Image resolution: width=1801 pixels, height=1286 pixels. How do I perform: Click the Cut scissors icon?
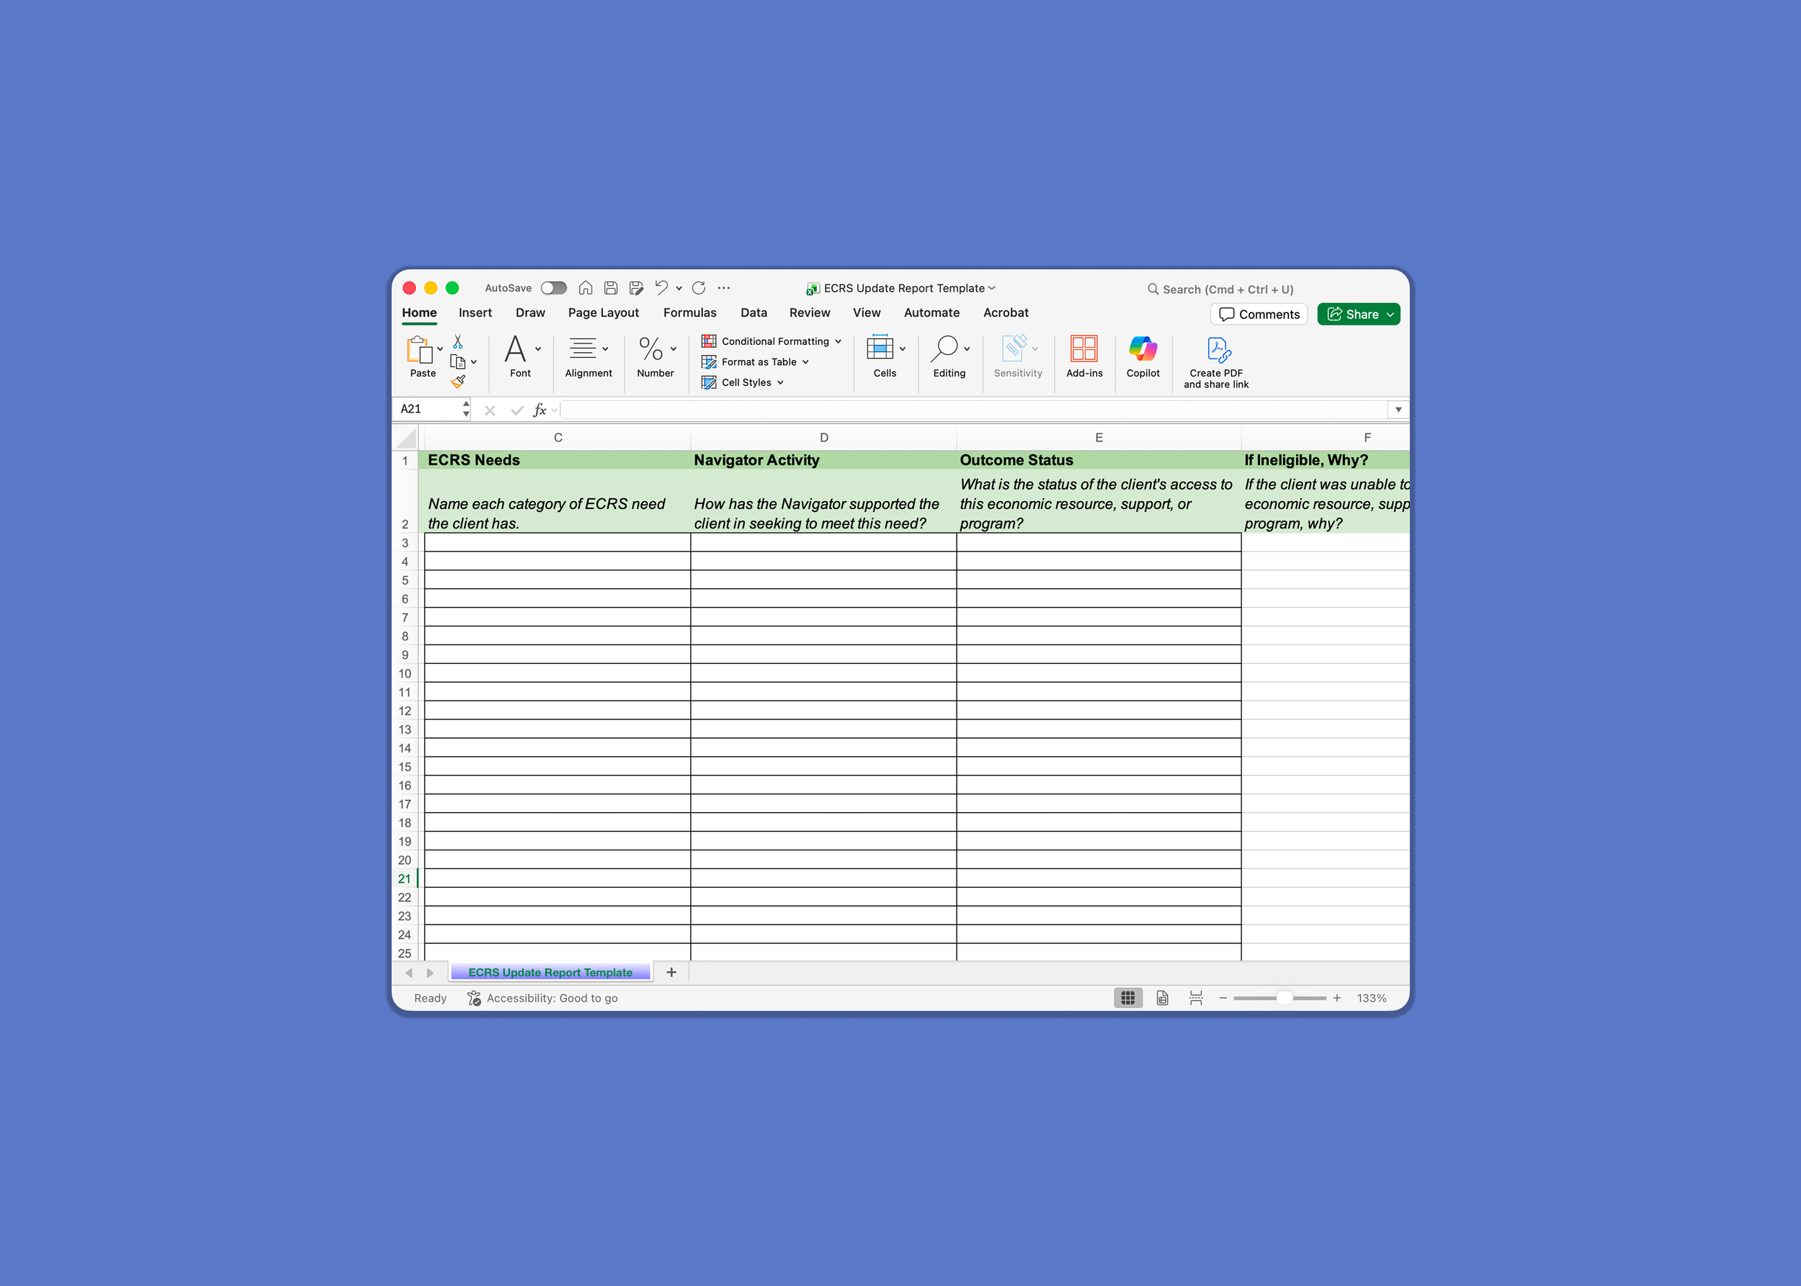click(457, 341)
